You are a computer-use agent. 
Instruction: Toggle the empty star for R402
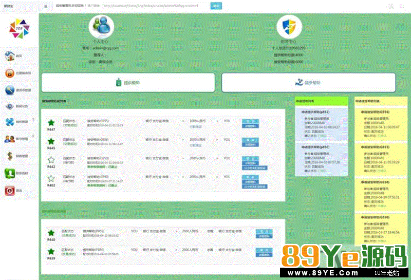click(x=51, y=178)
